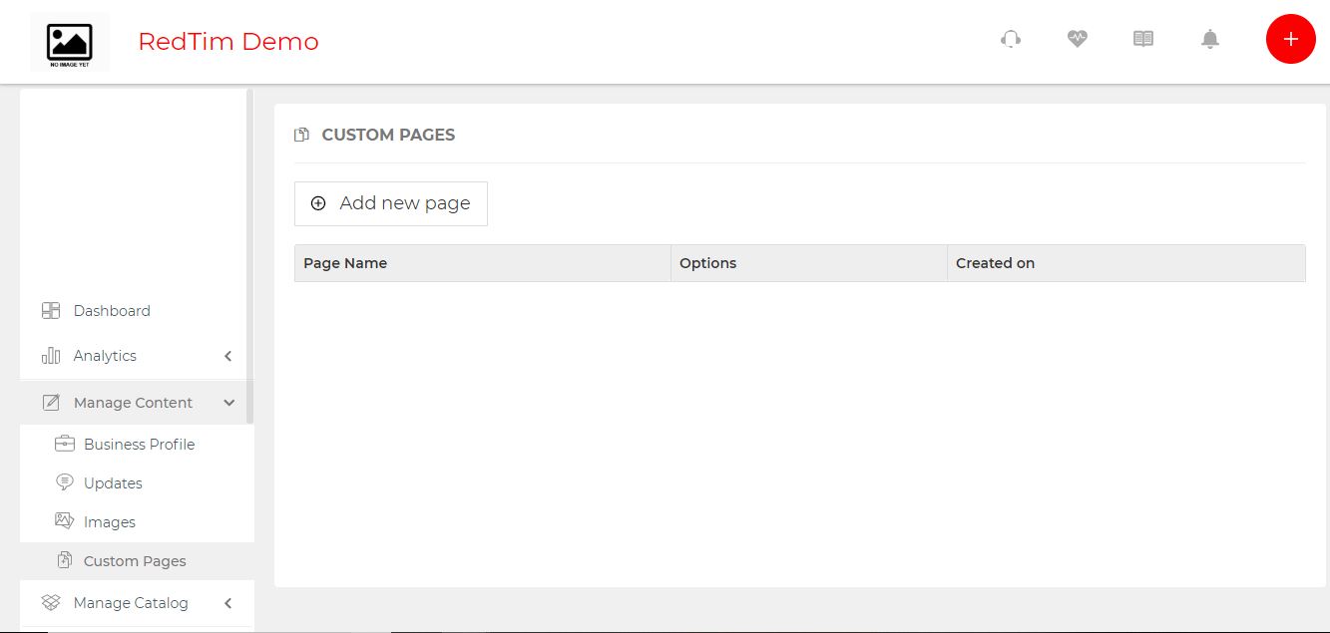Viewport: 1330px width, 633px height.
Task: Click the red plus button
Action: tap(1291, 39)
